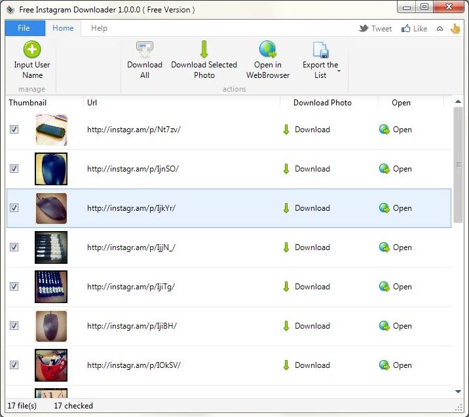Viewport: 469px width, 417px height.
Task: Switch to the Help tab
Action: point(99,28)
